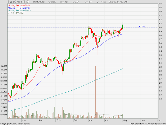
Task: Click the Mar label on time axis
Action: (91, 120)
